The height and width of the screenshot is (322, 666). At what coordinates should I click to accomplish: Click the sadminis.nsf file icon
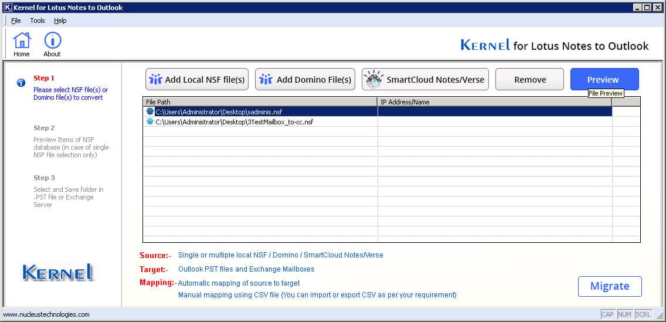(x=150, y=111)
